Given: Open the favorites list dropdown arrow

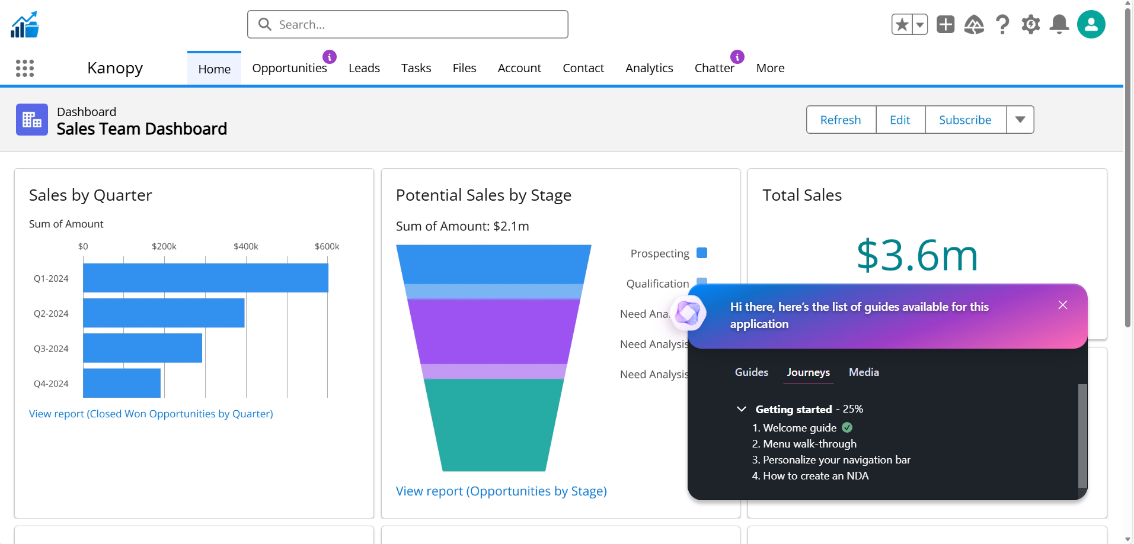Looking at the screenshot, I should 920,25.
